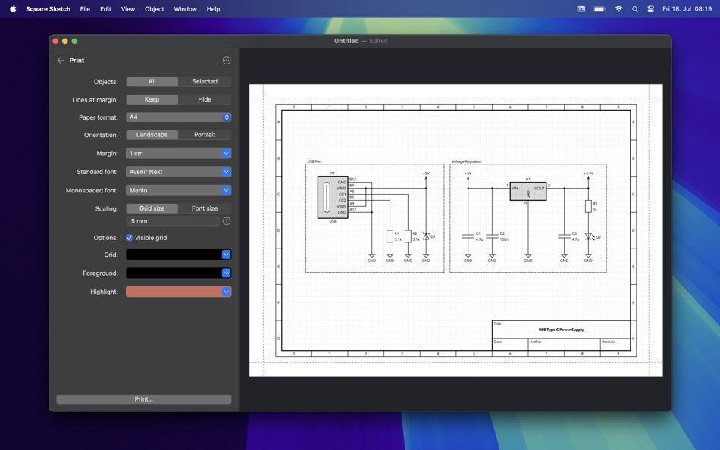Choose Landscape orientation

click(152, 135)
